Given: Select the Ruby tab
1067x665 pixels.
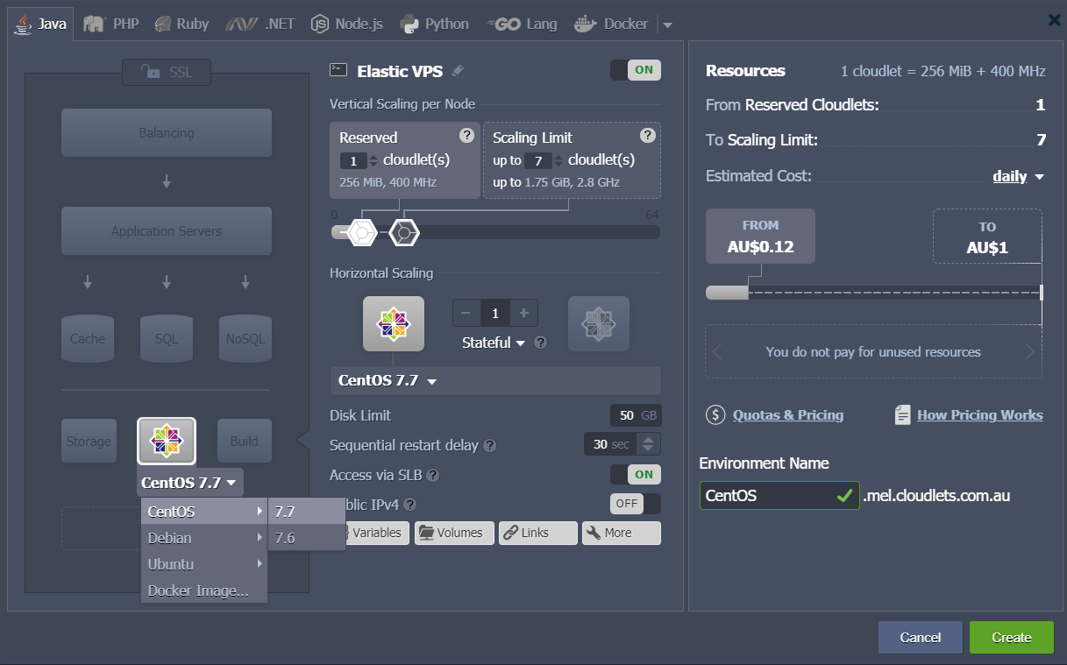Looking at the screenshot, I should click(181, 24).
